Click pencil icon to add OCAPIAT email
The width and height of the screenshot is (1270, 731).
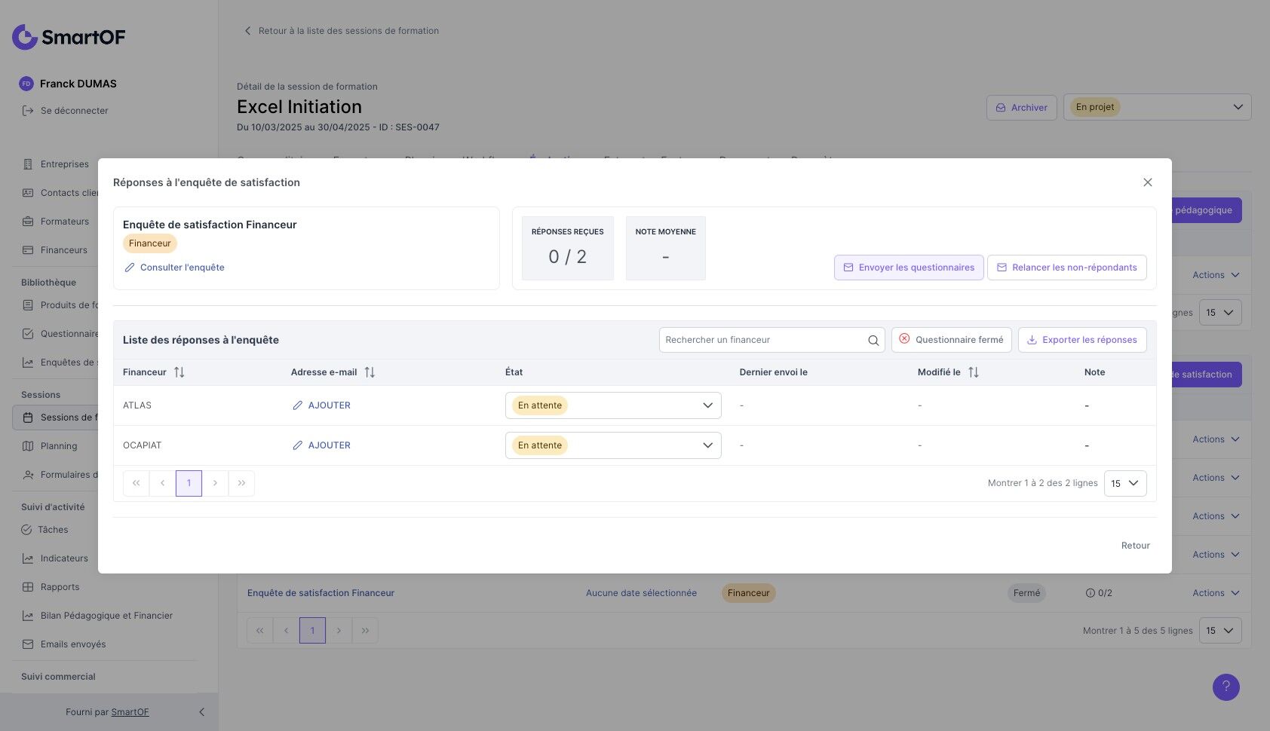[297, 445]
